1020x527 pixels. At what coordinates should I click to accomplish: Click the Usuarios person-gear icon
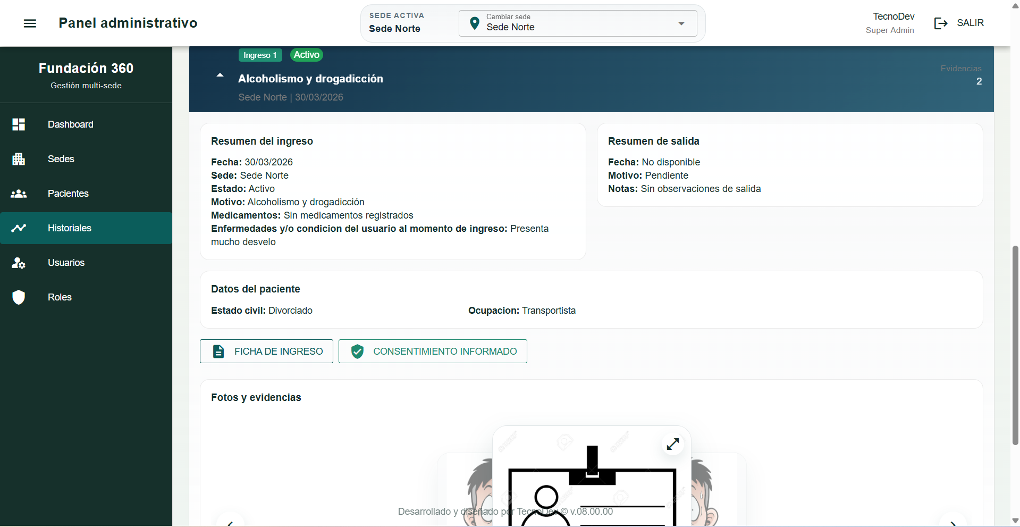(x=19, y=263)
